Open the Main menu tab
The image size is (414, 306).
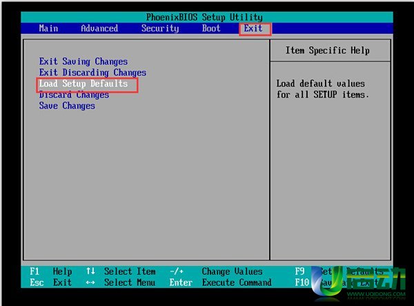click(x=48, y=28)
